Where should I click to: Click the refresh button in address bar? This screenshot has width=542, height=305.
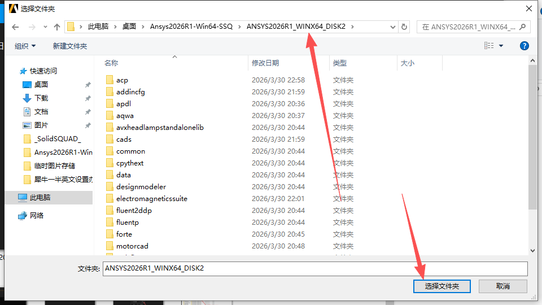click(404, 27)
